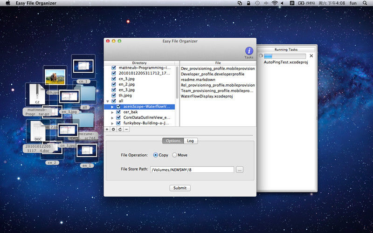Click AutoPingTest.xcodeproj task label
This screenshot has height=233, width=373.
[286, 62]
